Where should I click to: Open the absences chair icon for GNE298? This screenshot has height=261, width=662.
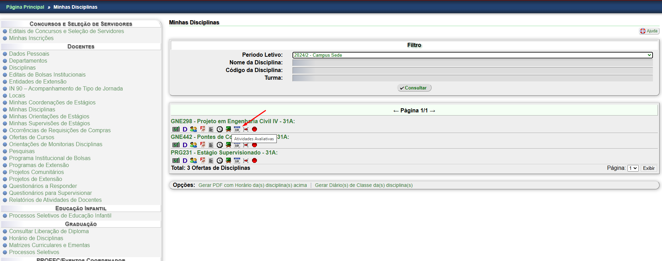[203, 129]
